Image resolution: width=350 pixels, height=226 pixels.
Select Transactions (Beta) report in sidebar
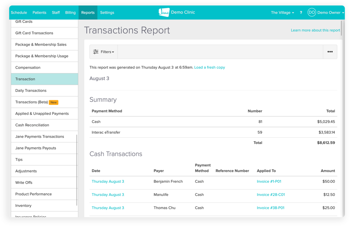(31, 102)
